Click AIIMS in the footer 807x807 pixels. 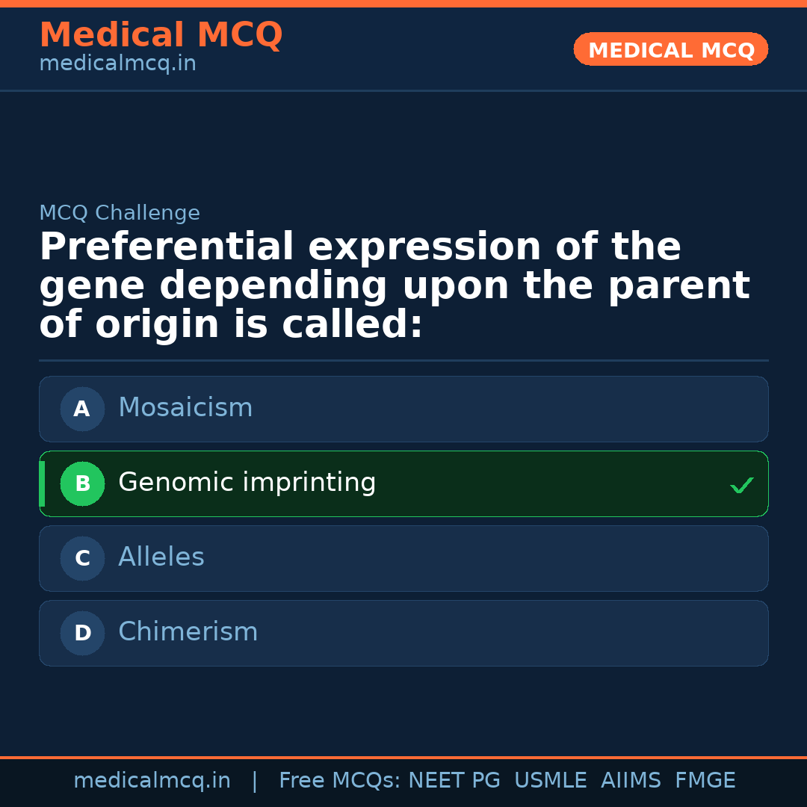point(631,781)
